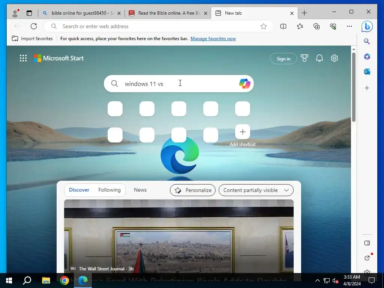
Task: Click the magnifier icon in the search box
Action: click(x=114, y=84)
